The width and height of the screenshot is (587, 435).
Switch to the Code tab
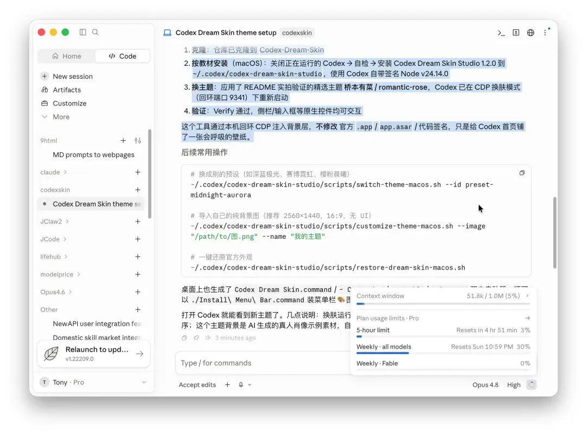coord(122,56)
